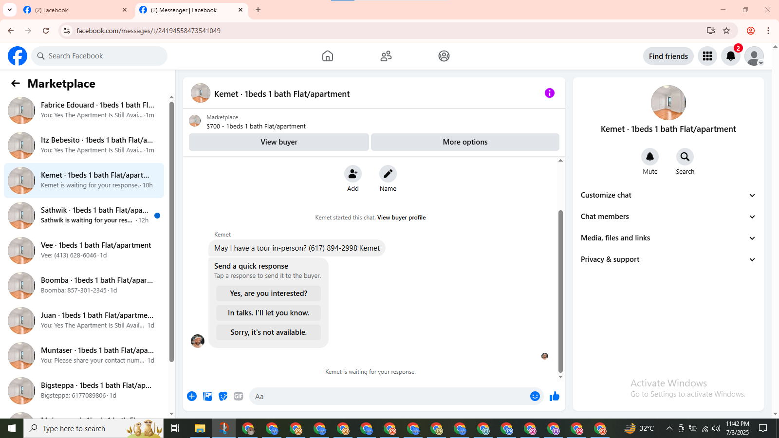Open more actions plus icon in composer

coord(192,396)
